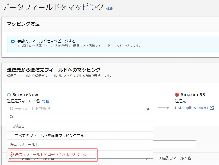Image resolution: width=219 pixels, height=165 pixels.
Task: Click the input field behind the dropdown list
Action: point(175,144)
